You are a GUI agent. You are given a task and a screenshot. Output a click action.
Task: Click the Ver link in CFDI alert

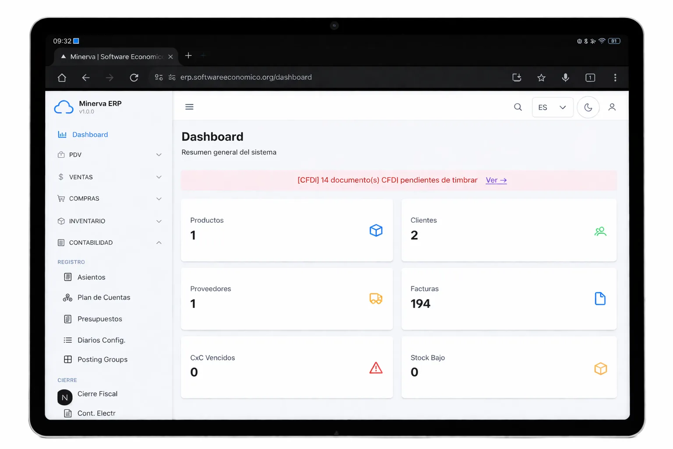click(496, 180)
